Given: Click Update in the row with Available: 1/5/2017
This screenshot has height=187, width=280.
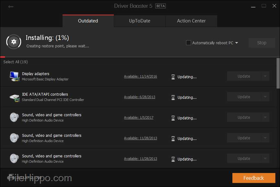Looking at the screenshot, I should [x=244, y=117].
